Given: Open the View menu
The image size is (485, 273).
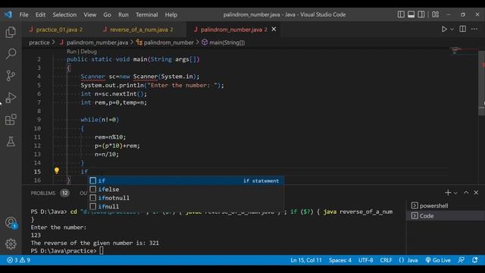Looking at the screenshot, I should (x=89, y=14).
